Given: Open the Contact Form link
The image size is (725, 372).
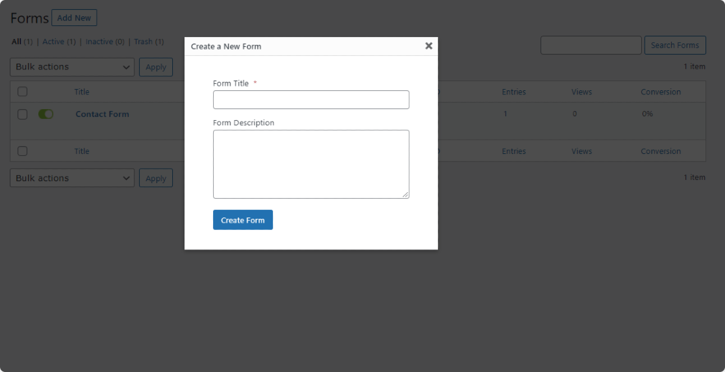Looking at the screenshot, I should point(102,114).
